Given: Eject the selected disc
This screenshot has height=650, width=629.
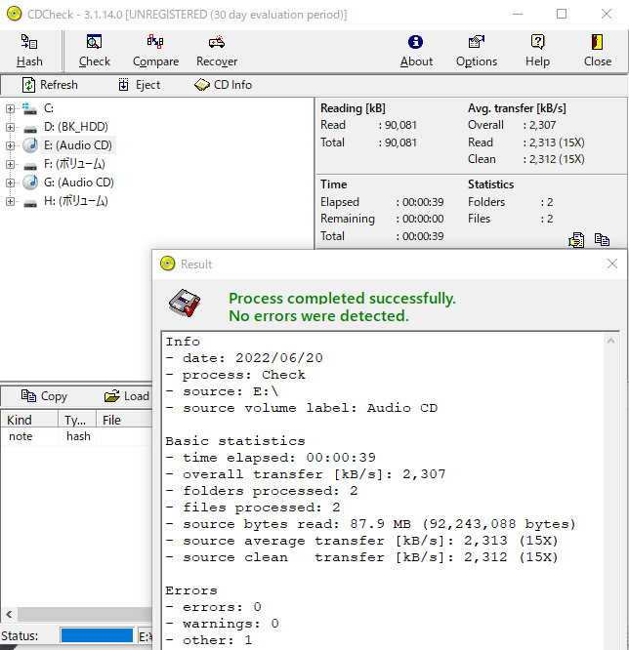Looking at the screenshot, I should click(x=139, y=85).
